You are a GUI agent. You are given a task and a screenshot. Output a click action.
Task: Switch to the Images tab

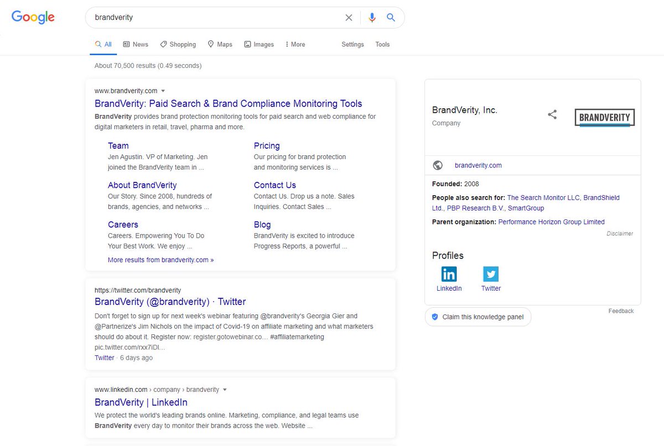(x=259, y=44)
